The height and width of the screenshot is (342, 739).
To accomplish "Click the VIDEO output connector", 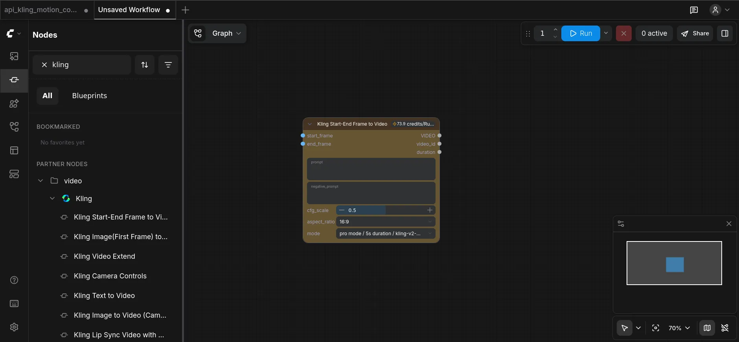I will [x=439, y=136].
